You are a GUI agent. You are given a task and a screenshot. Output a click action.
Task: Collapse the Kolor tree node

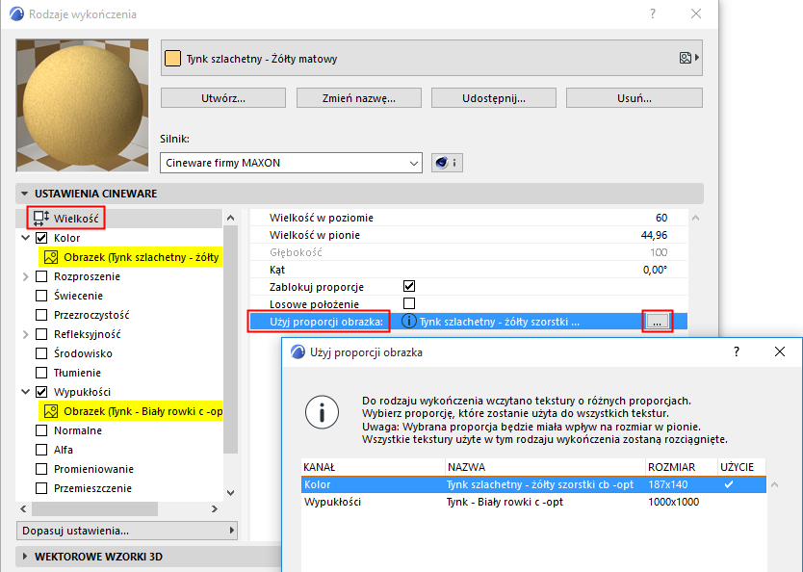coord(26,238)
